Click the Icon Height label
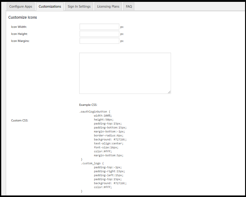This screenshot has height=197, width=246. [19, 34]
